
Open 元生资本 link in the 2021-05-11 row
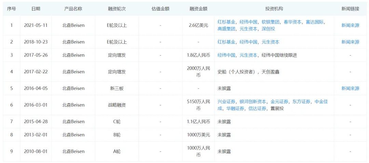point(248,29)
